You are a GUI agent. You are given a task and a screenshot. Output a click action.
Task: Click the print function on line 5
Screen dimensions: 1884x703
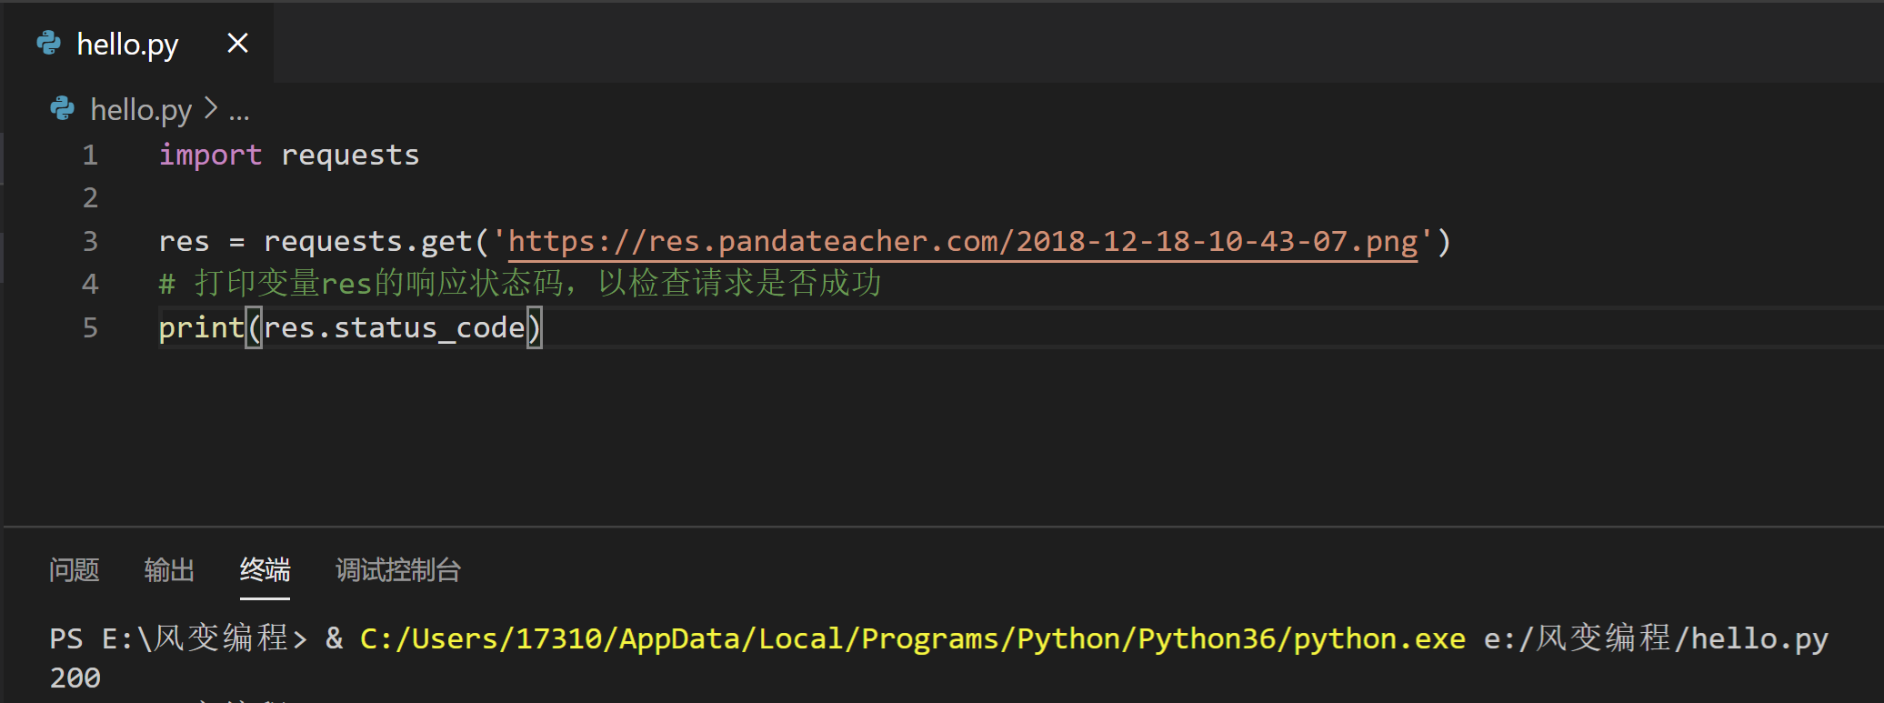click(201, 327)
